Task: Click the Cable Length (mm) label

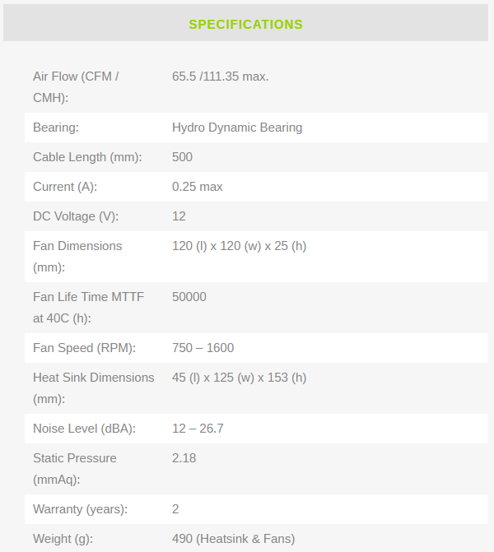Action: 87,157
